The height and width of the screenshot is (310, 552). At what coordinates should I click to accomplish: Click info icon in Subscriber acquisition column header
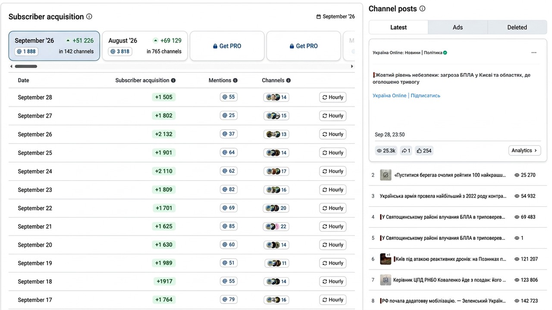(173, 81)
